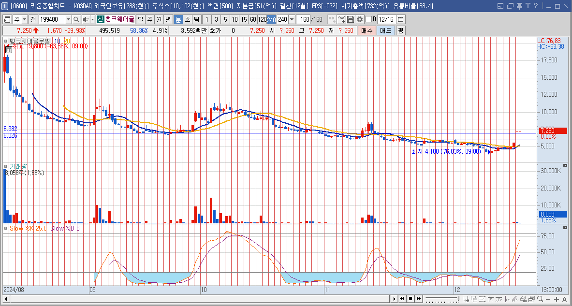Open chart settings gear icon
The image size is (572, 306).
tap(360, 19)
